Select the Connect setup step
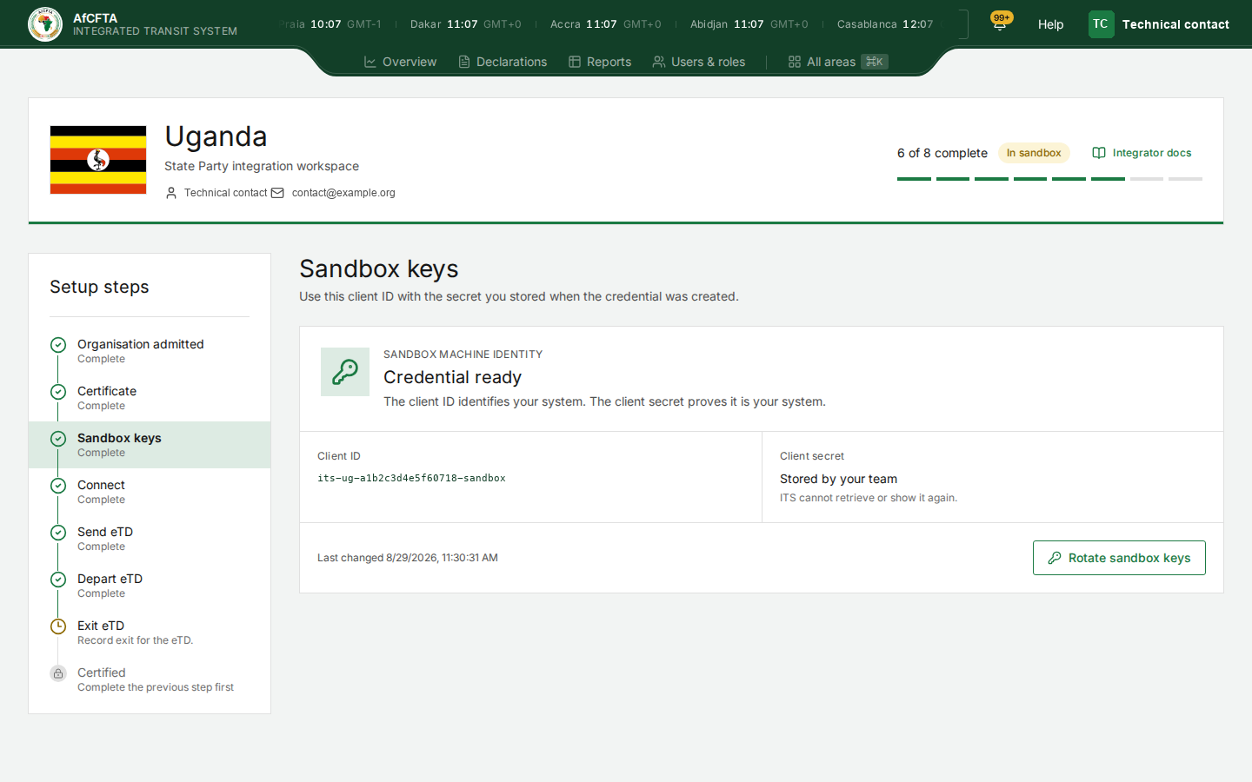Viewport: 1252px width, 782px height. pyautogui.click(x=150, y=492)
